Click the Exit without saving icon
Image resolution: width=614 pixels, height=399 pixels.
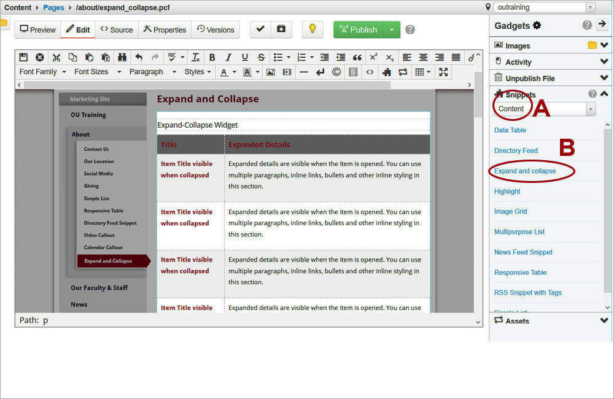[39, 57]
